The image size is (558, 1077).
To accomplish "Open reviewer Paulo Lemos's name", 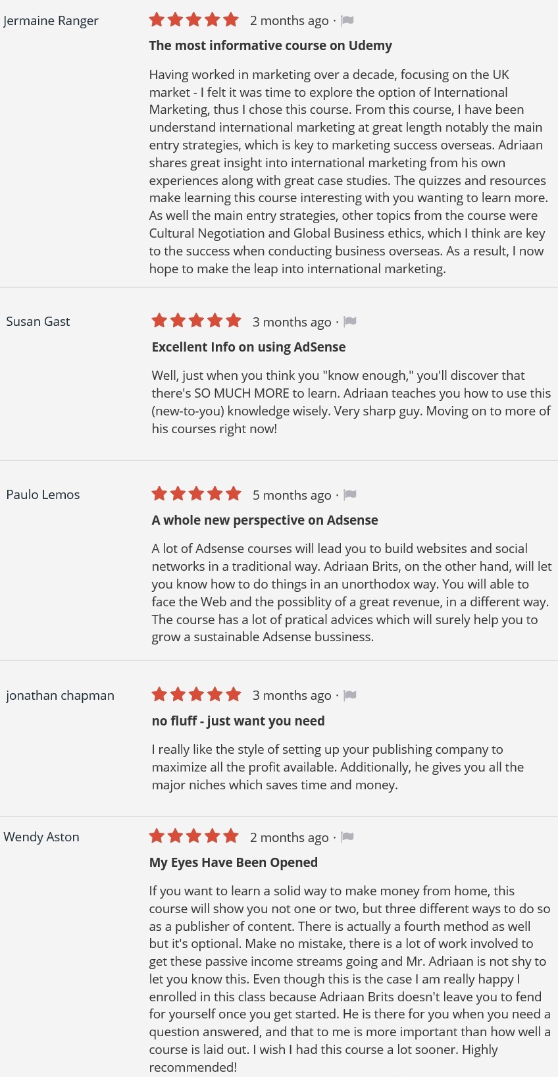I will tap(43, 494).
